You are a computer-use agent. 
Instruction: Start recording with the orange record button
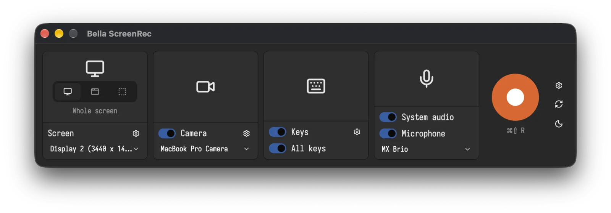515,97
